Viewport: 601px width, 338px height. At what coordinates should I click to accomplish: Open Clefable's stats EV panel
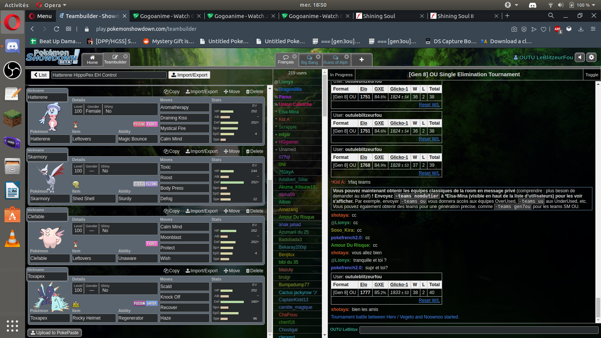point(237,243)
